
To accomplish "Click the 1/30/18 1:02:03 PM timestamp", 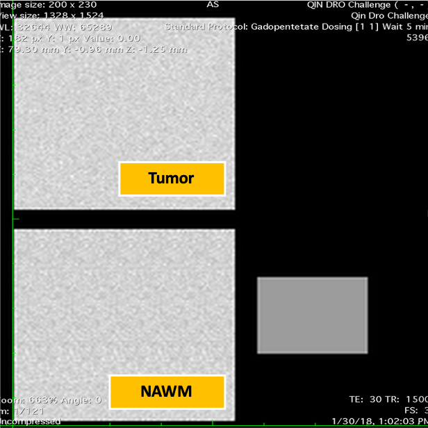I will tap(379, 422).
